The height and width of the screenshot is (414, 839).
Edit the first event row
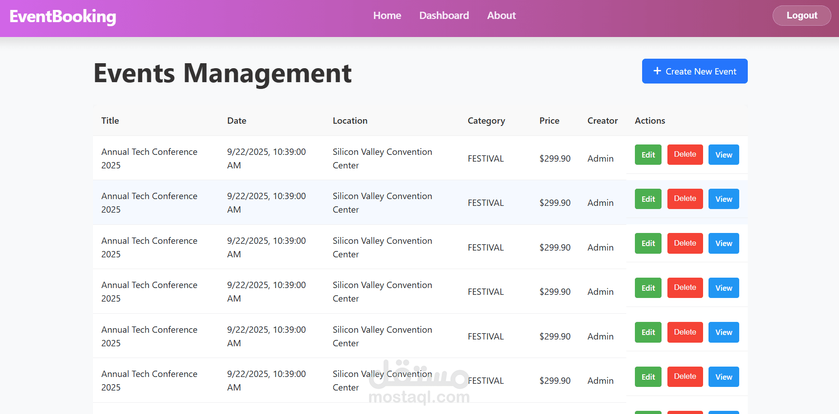(648, 155)
